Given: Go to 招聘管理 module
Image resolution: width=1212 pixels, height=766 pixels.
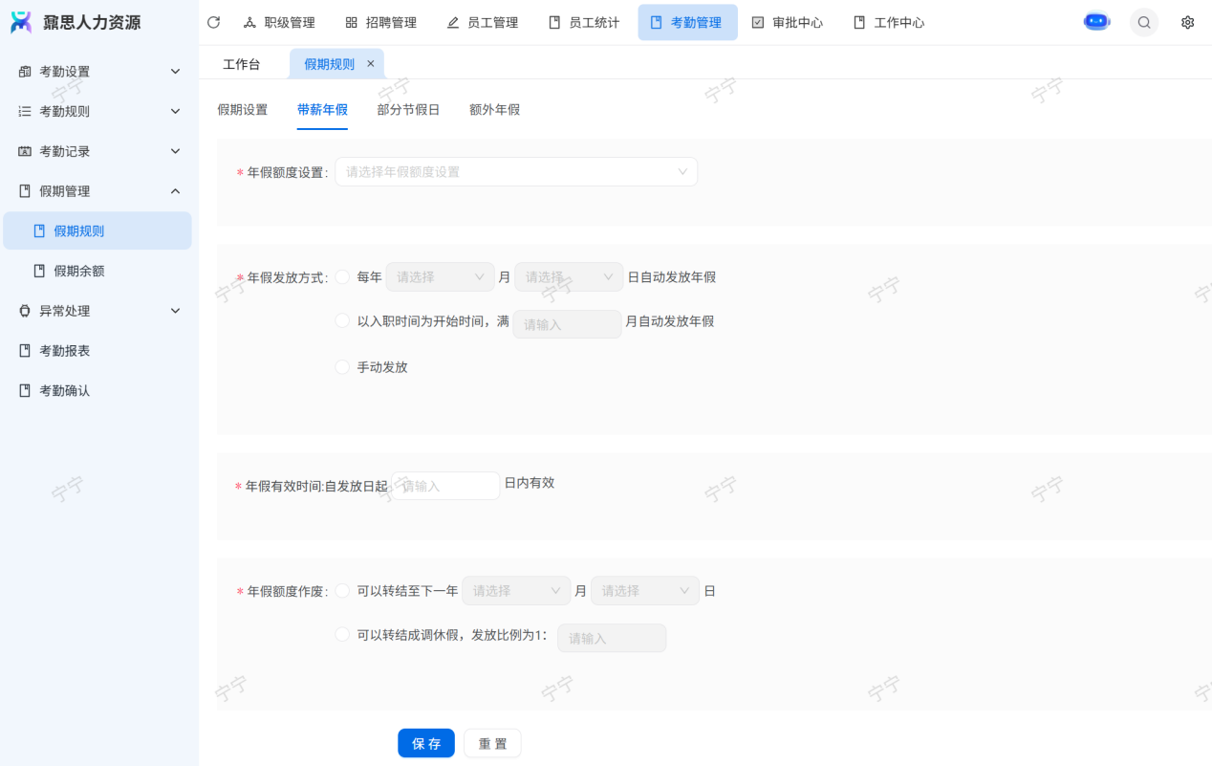Looking at the screenshot, I should (x=380, y=22).
